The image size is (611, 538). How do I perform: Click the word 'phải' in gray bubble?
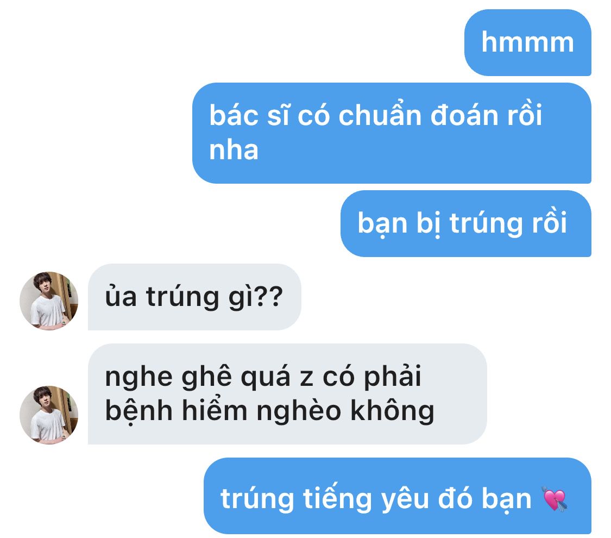coord(392,377)
